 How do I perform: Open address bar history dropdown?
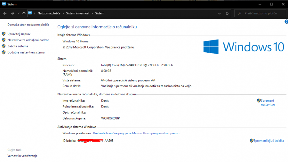pyautogui.click(x=219, y=13)
